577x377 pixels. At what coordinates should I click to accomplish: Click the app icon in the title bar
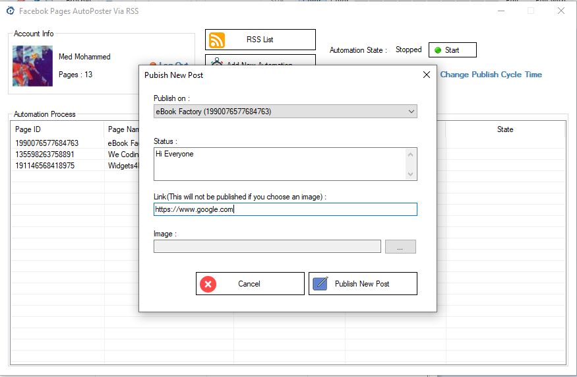pos(10,11)
